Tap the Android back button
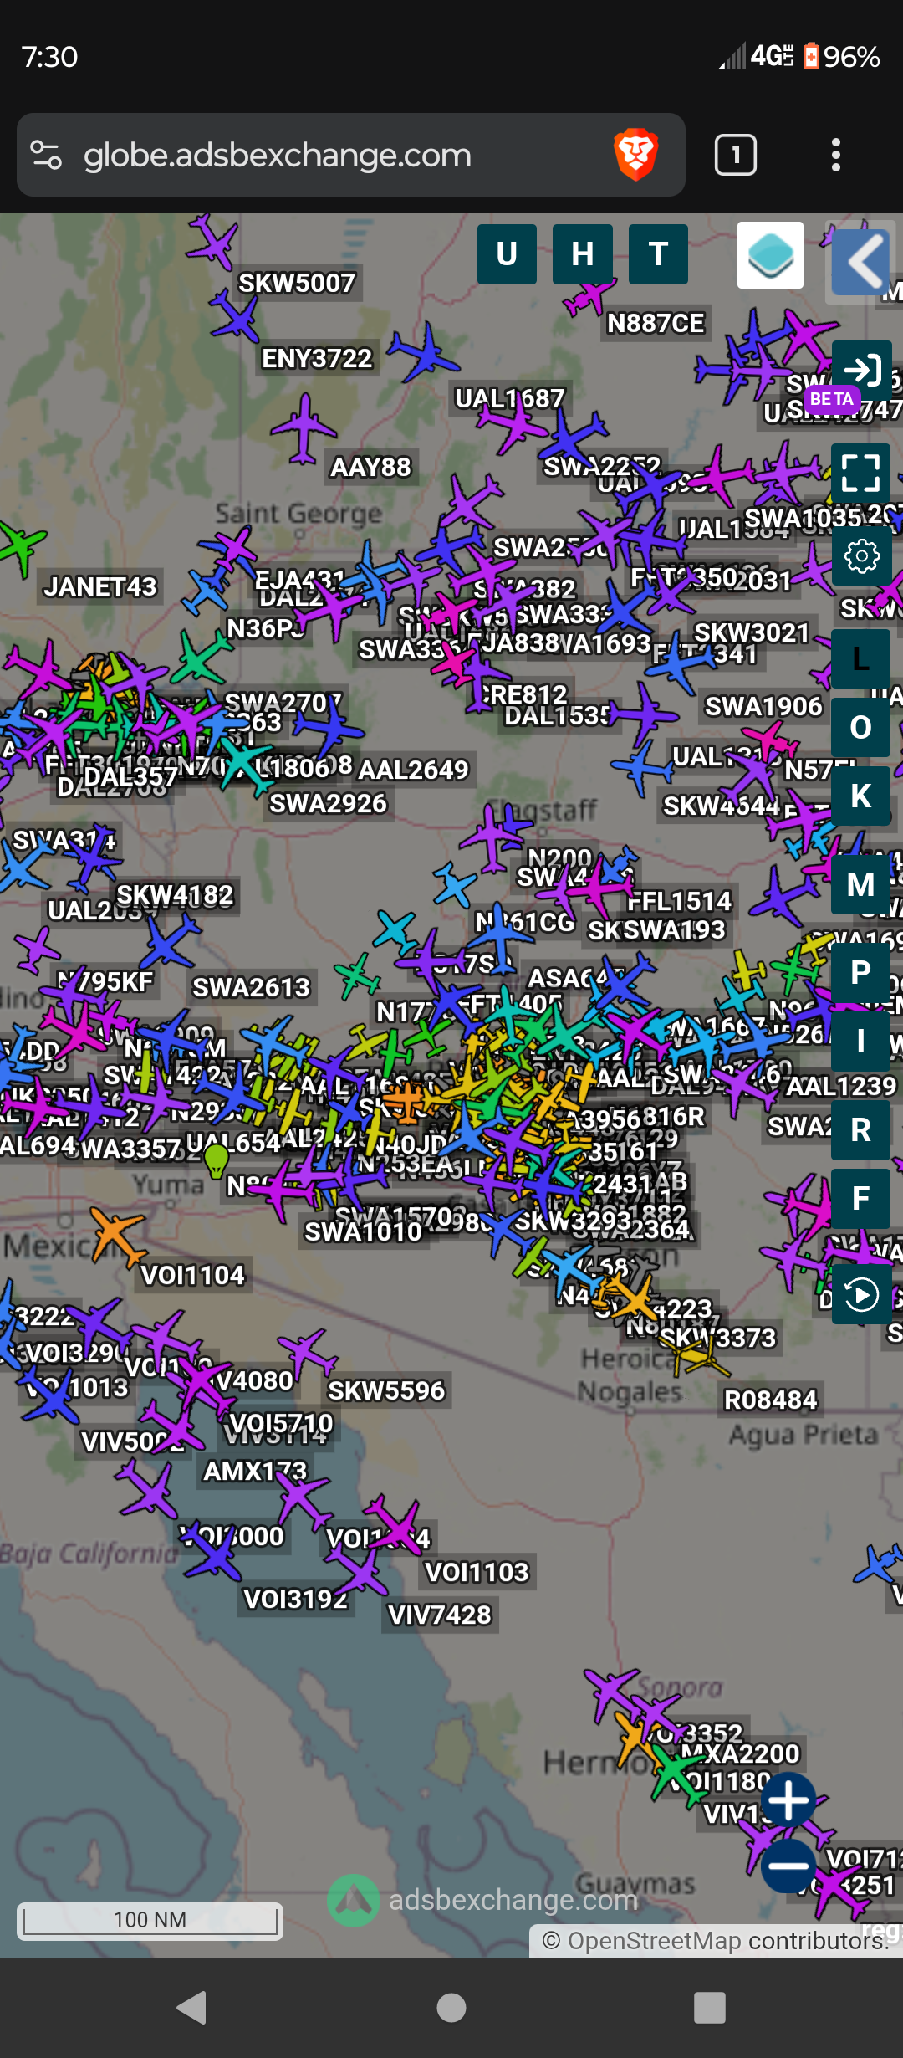The width and height of the screenshot is (903, 2058). click(192, 2007)
